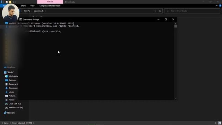Click Command Prompt scrollbar up arrow
This screenshot has width=222, height=125.
pos(176,23)
